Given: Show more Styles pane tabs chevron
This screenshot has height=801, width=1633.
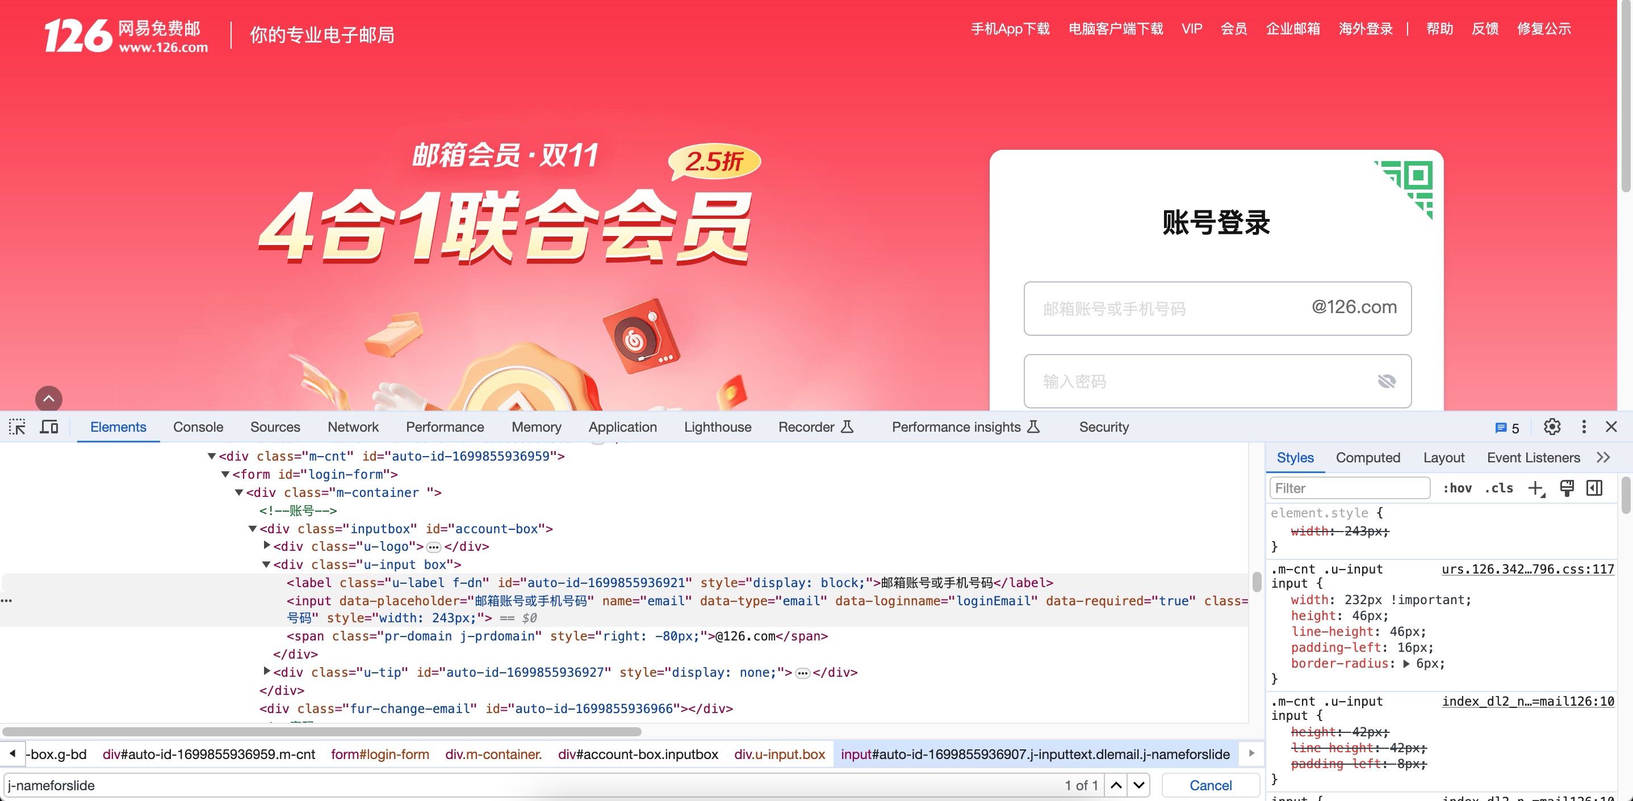Looking at the screenshot, I should click(x=1603, y=457).
